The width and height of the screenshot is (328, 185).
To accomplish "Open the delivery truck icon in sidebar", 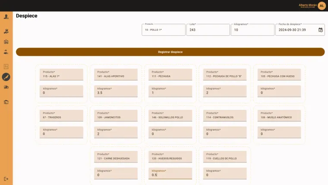I will (x=6, y=87).
